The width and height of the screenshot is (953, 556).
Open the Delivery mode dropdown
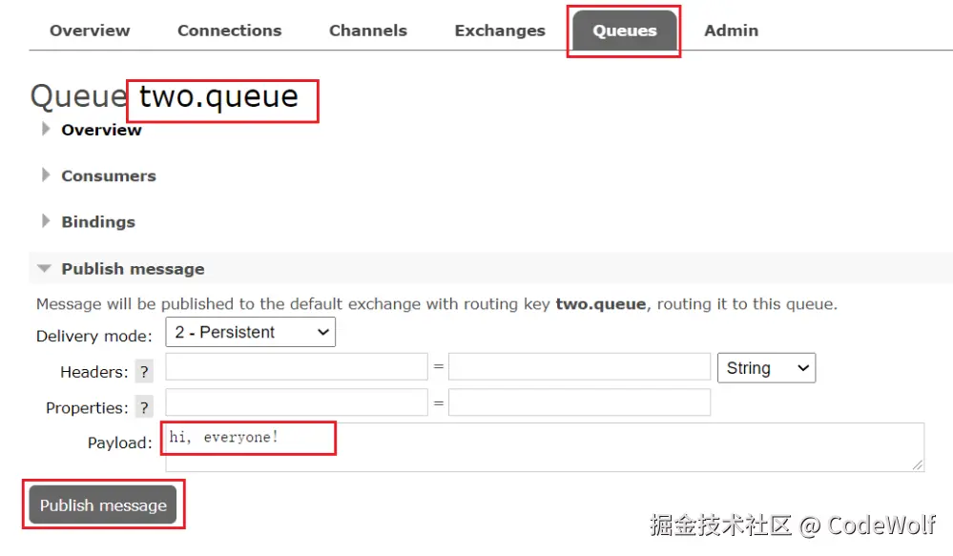(x=250, y=332)
